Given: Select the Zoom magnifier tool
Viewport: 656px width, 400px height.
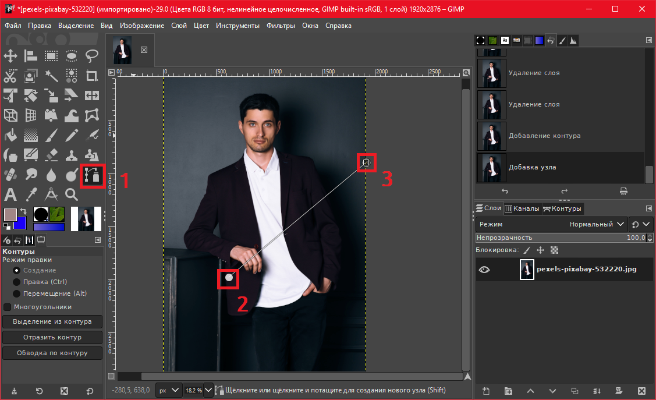Looking at the screenshot, I should (x=72, y=194).
